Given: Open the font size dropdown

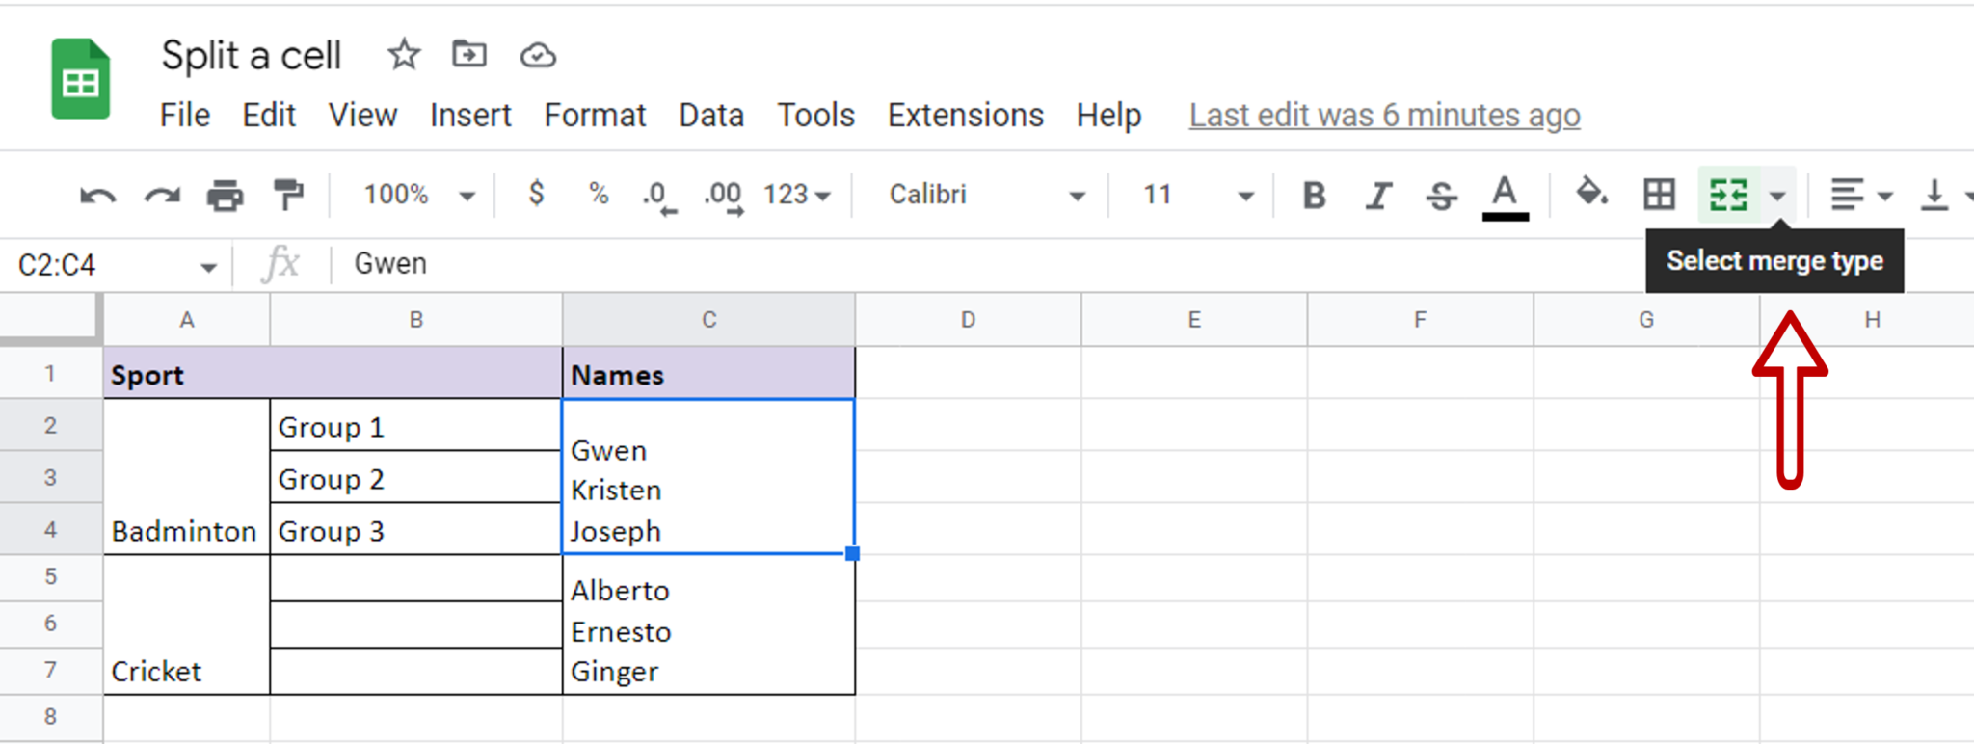Looking at the screenshot, I should click(1246, 195).
